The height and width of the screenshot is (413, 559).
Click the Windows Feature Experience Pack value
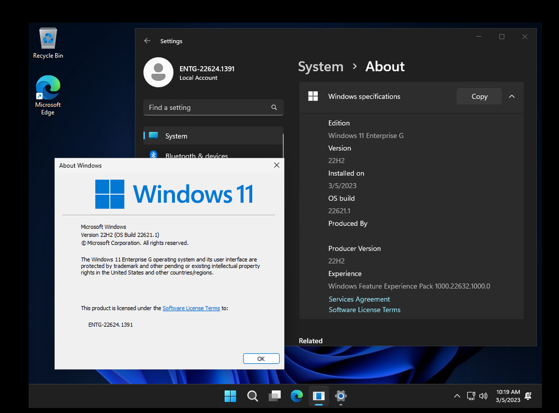(x=409, y=287)
